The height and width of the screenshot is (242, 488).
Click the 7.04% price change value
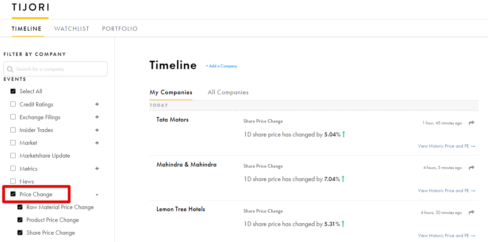click(332, 179)
